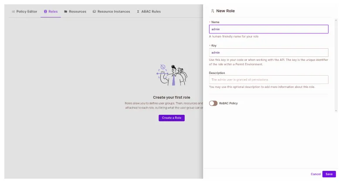Switch to the Resource Instances tab
The image size is (342, 183).
(x=113, y=11)
